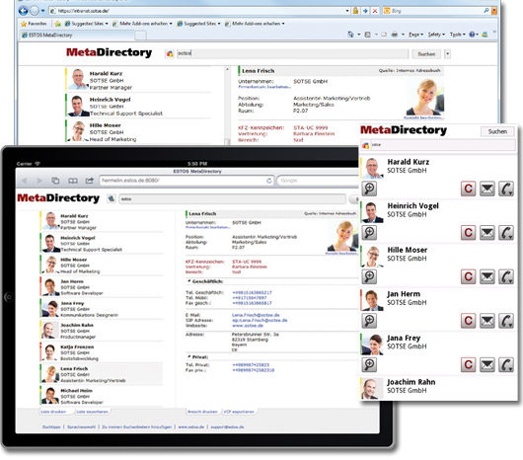523x460 pixels.
Task: Click the phone icon for Jana Frey
Action: click(x=505, y=364)
